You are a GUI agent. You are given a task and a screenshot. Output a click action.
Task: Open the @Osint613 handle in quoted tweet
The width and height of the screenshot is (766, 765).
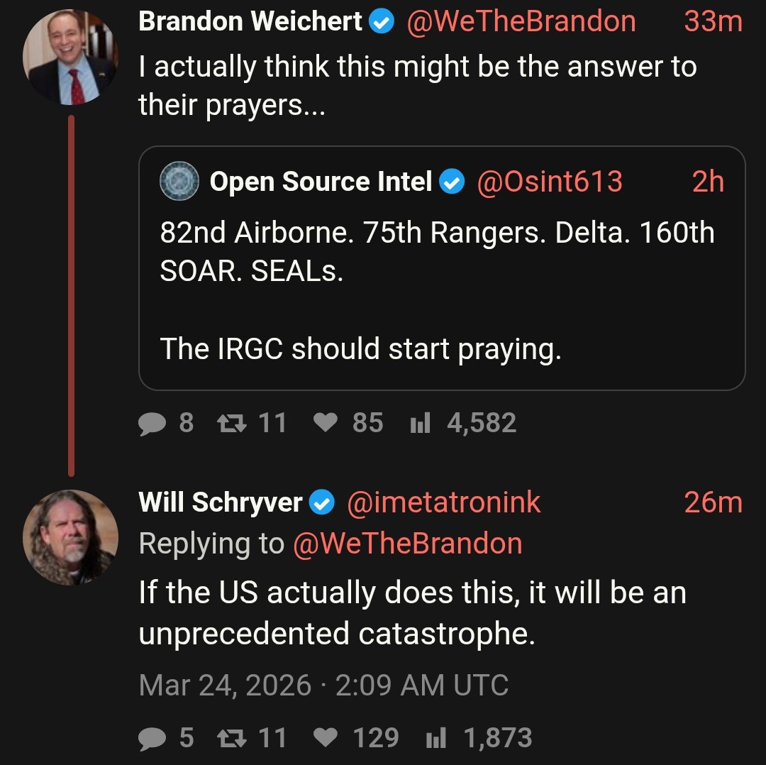point(550,182)
